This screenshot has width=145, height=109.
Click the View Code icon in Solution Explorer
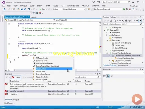click(x=134, y=20)
